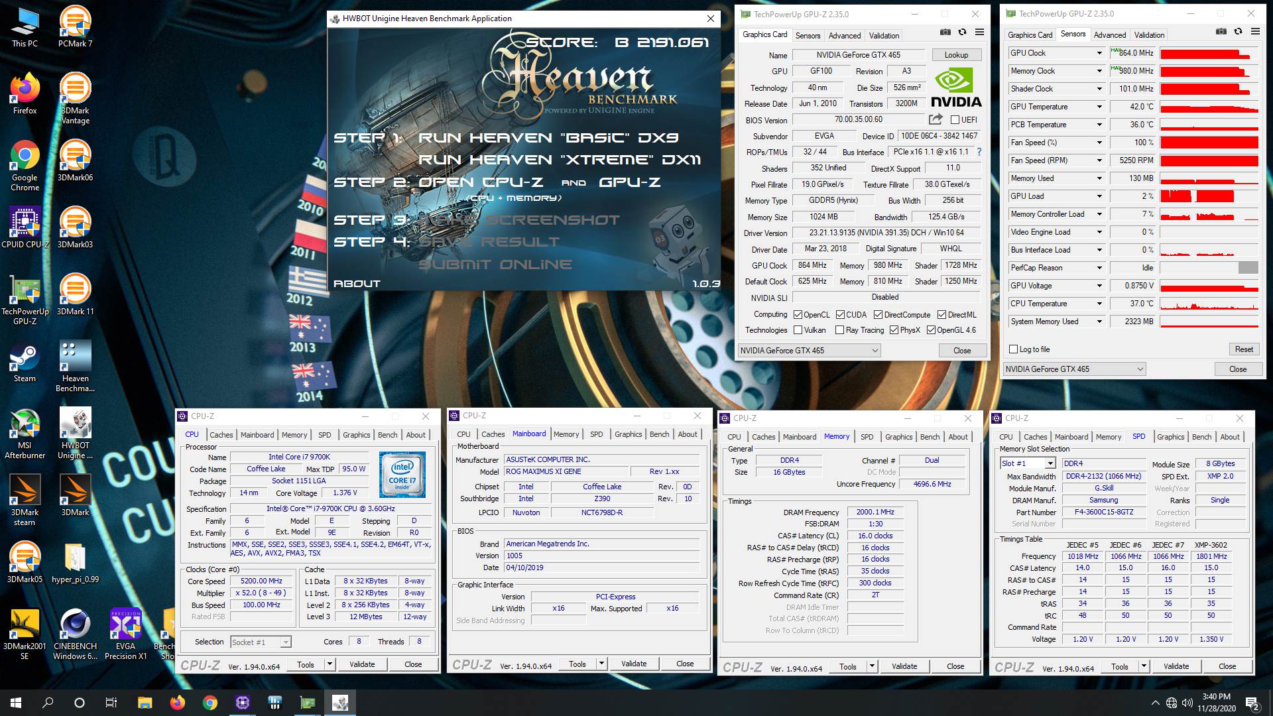Toggle the CUDA checkbox
The height and width of the screenshot is (716, 1273).
(x=840, y=315)
